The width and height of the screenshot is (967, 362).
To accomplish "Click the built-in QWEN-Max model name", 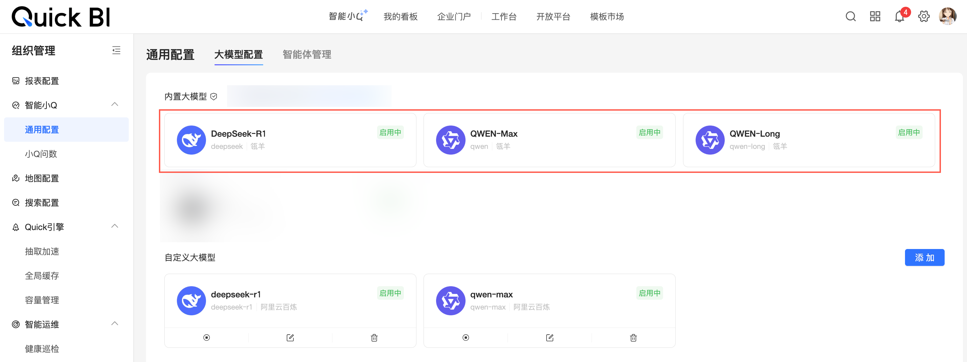I will 494,134.
